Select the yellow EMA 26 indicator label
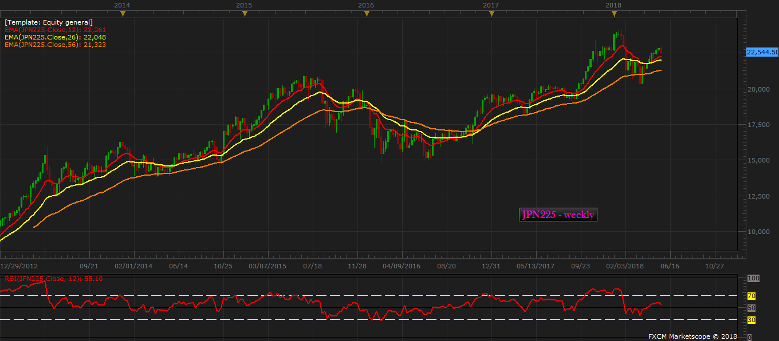The image size is (779, 341). pos(55,37)
